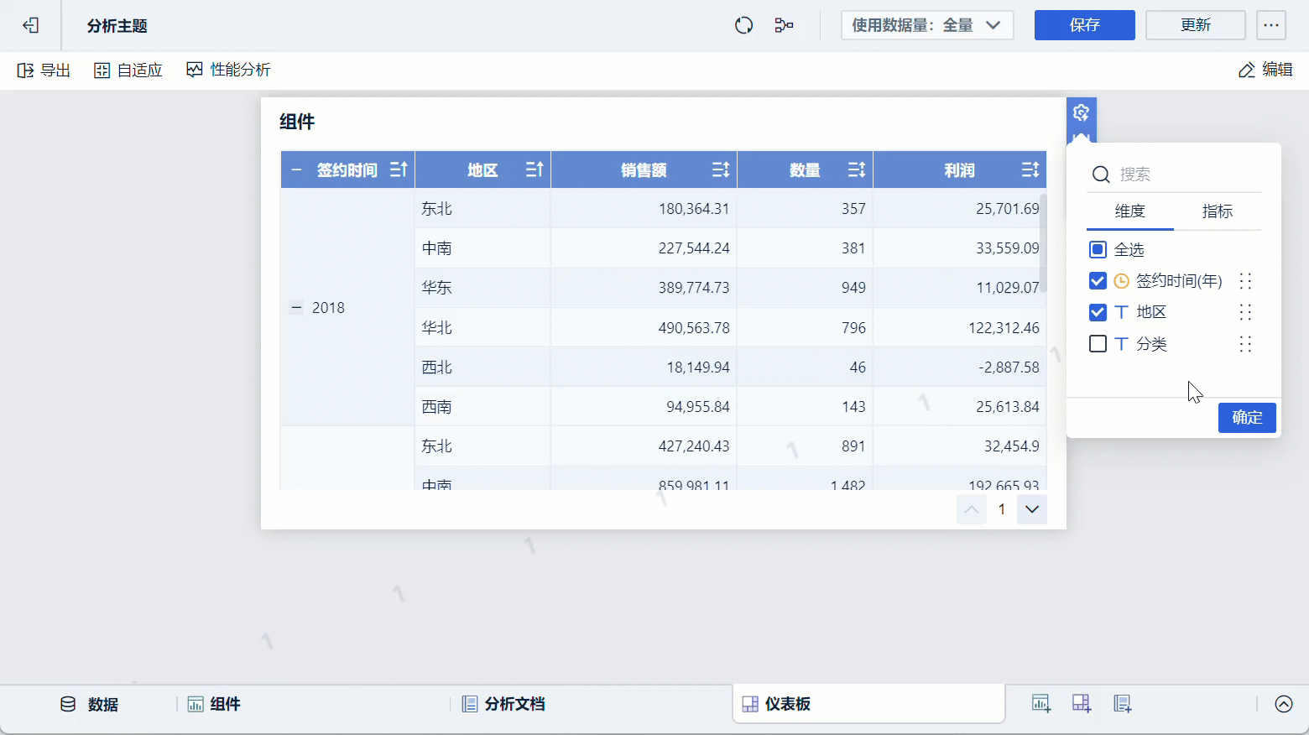Check the 分类 dimension checkbox

click(x=1098, y=344)
